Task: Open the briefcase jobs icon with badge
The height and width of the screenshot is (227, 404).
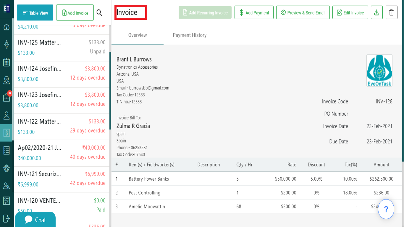Action: [7, 97]
